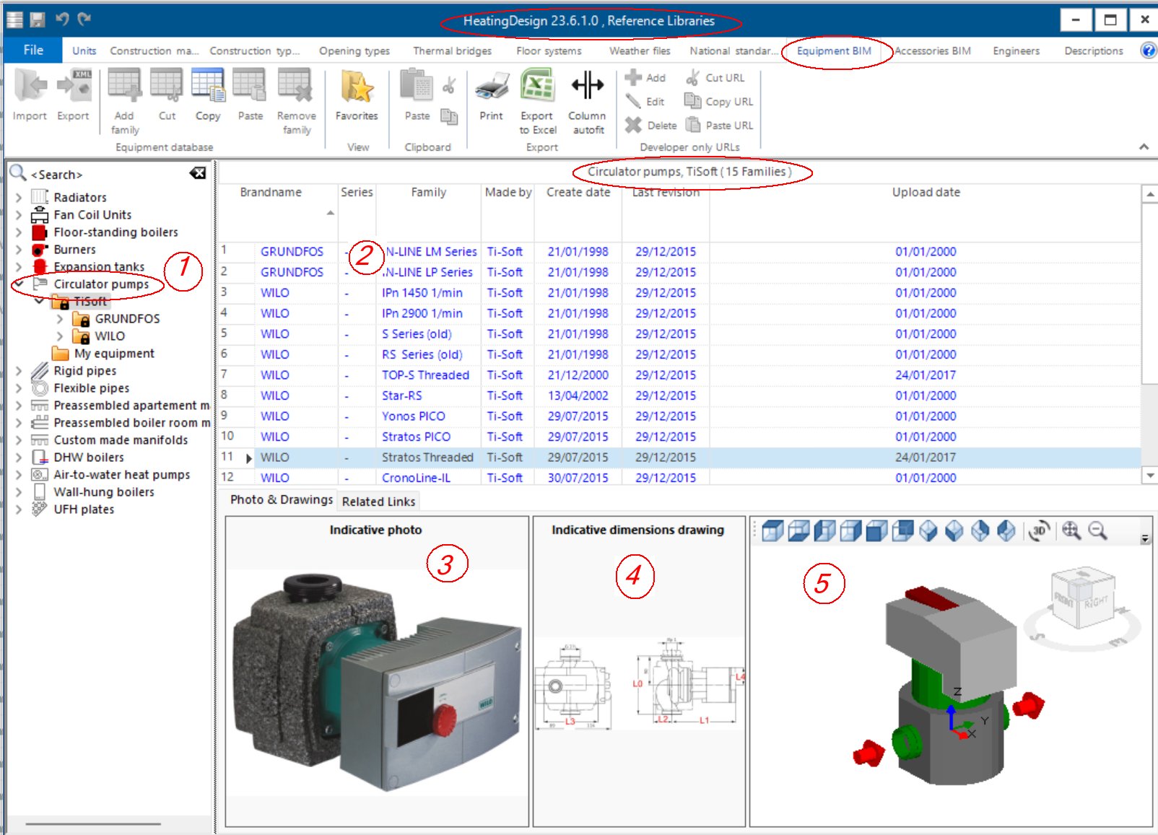Expand the Radiators tree node

tap(17, 196)
